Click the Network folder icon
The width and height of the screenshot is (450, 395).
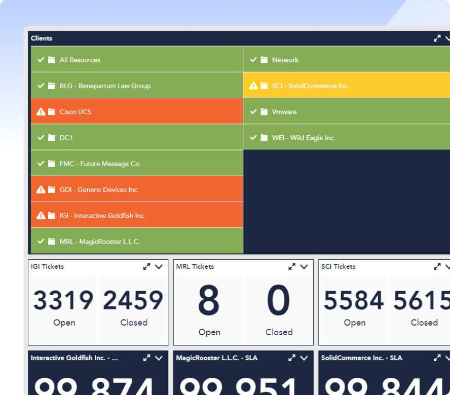point(264,60)
